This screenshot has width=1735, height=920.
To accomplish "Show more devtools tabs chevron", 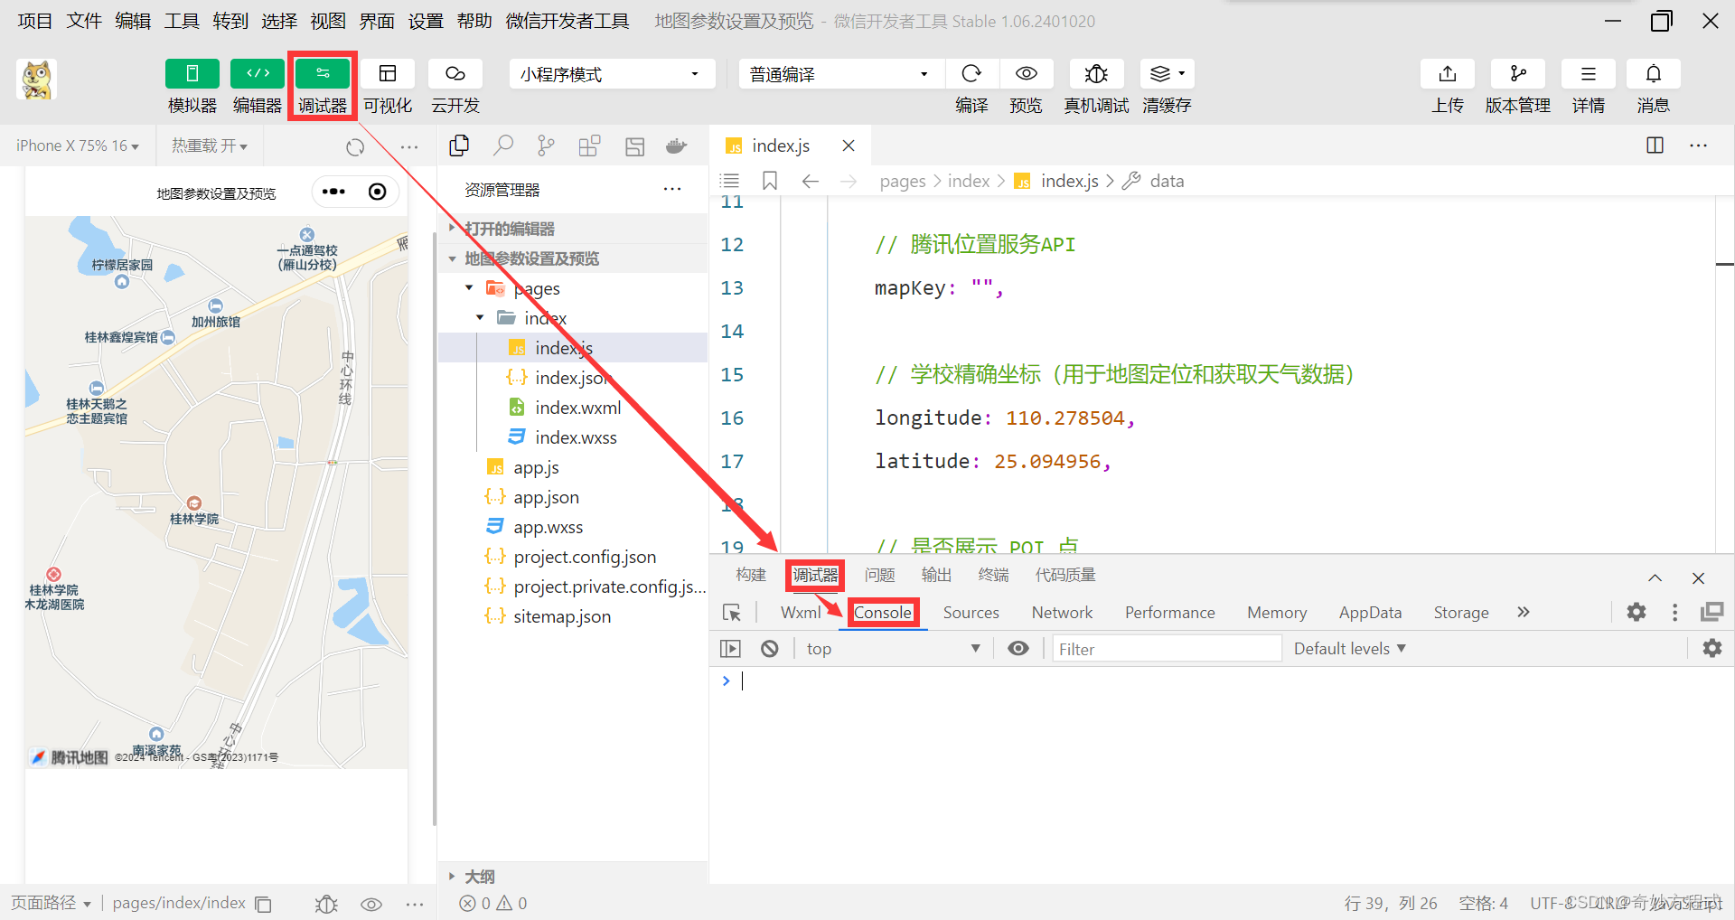I will [1524, 612].
